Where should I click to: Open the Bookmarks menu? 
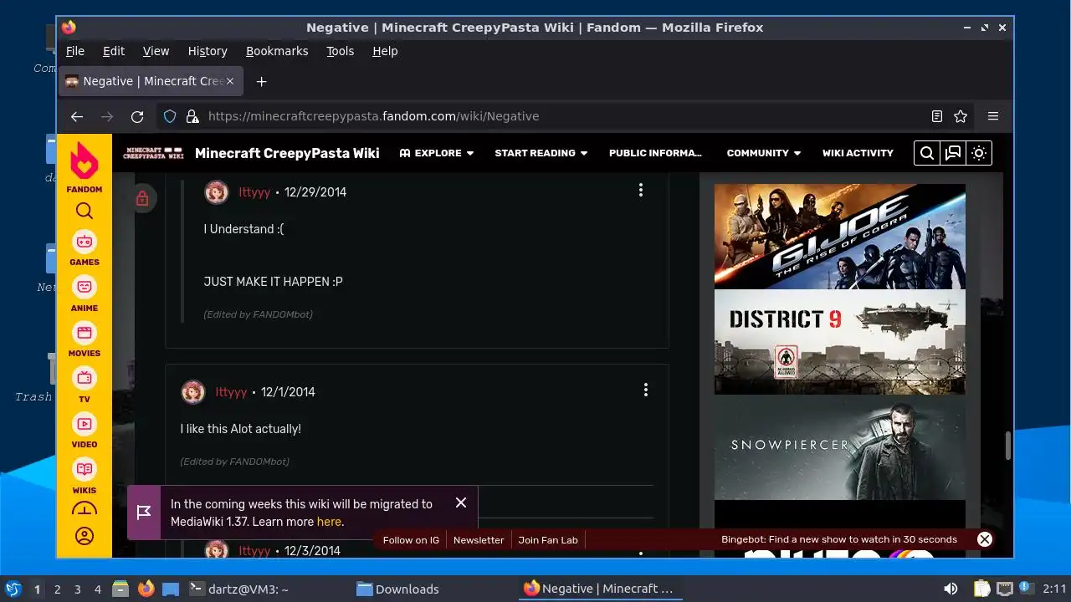tap(277, 51)
